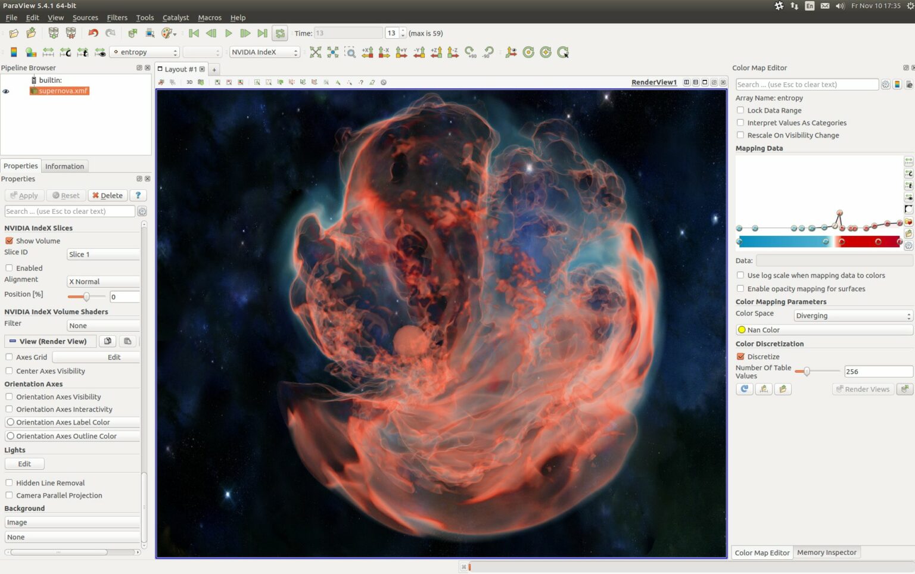
Task: Open the Filters menu
Action: click(x=117, y=18)
